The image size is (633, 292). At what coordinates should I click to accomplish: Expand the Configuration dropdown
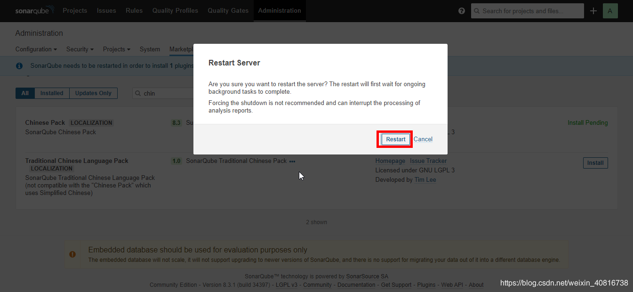click(x=36, y=49)
